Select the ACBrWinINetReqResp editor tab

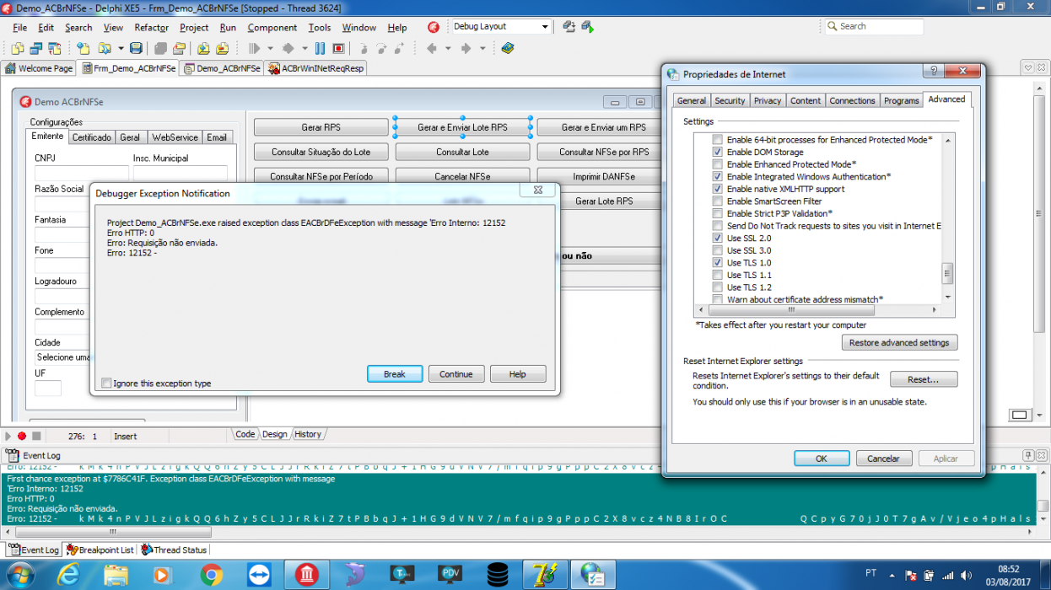click(x=316, y=68)
